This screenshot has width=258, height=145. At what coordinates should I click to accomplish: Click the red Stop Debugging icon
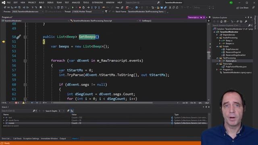pyautogui.click(x=80, y=8)
